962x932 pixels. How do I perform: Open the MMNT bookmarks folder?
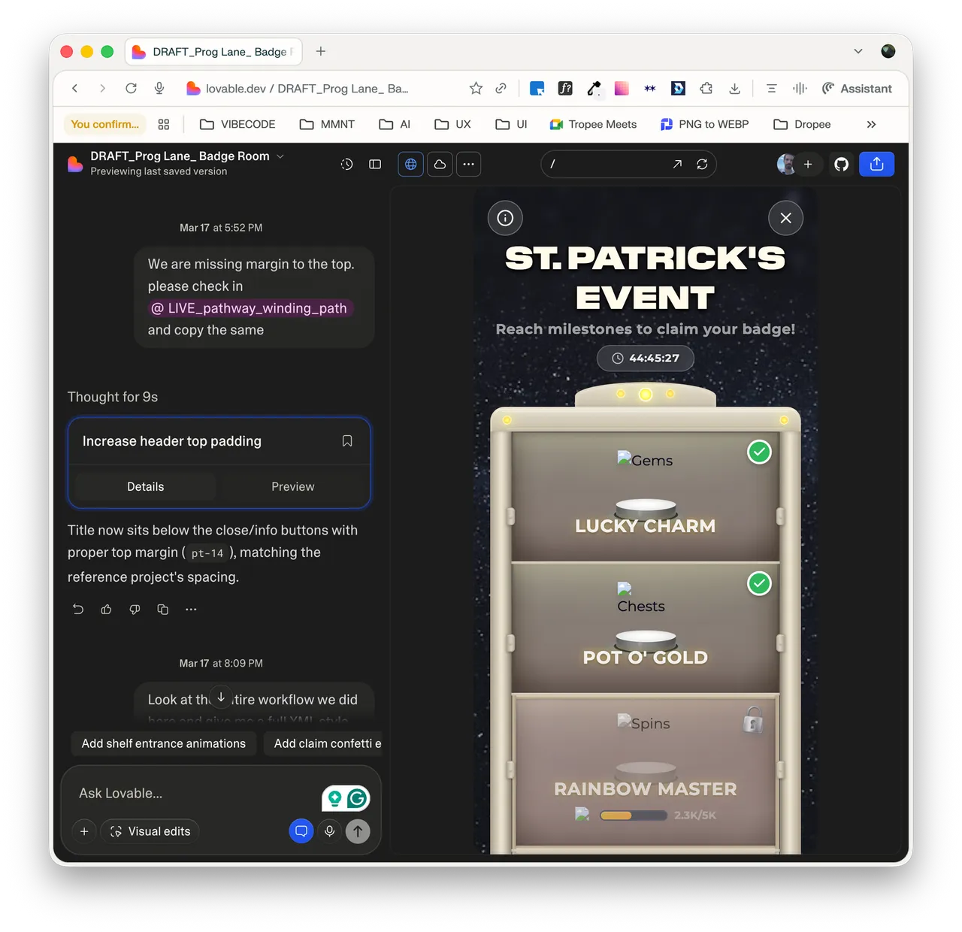pyautogui.click(x=327, y=125)
